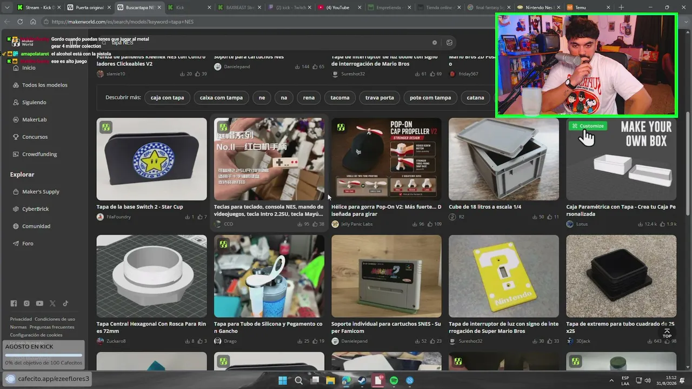Open MakerWorld's Instagram page icon

[26, 304]
